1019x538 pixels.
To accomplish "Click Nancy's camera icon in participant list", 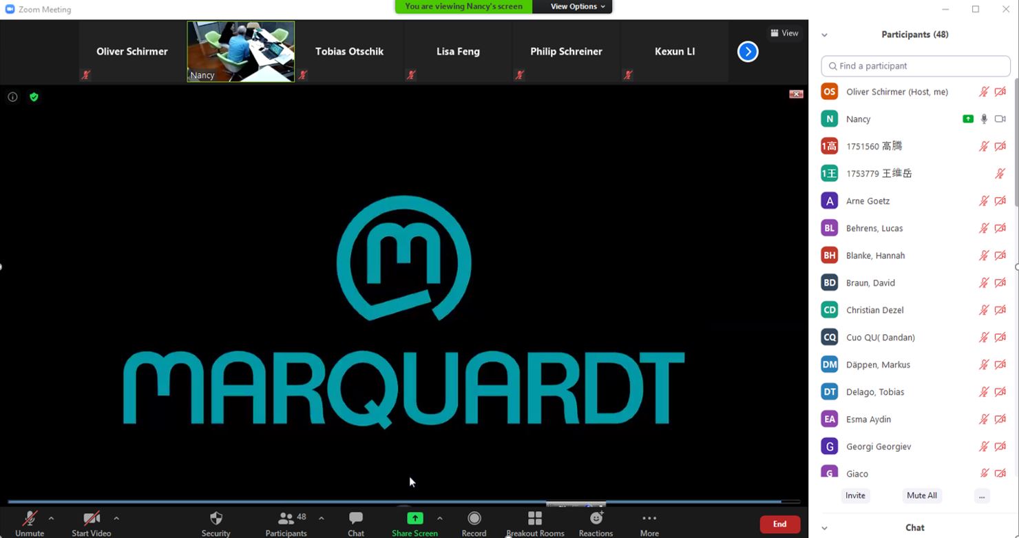I will coord(1000,119).
